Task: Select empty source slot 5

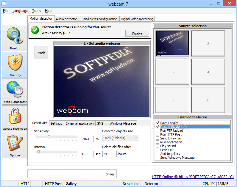Action: 172,100
